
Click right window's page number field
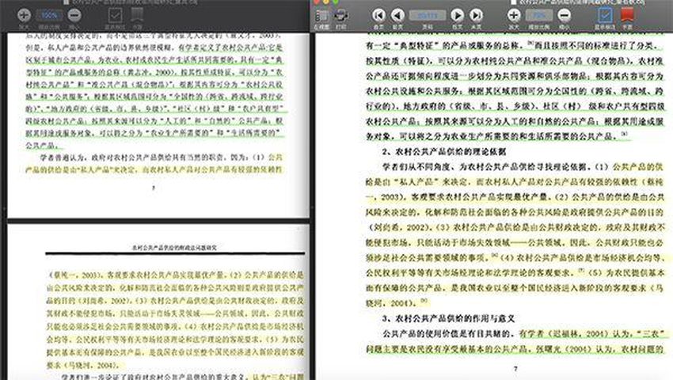click(428, 16)
